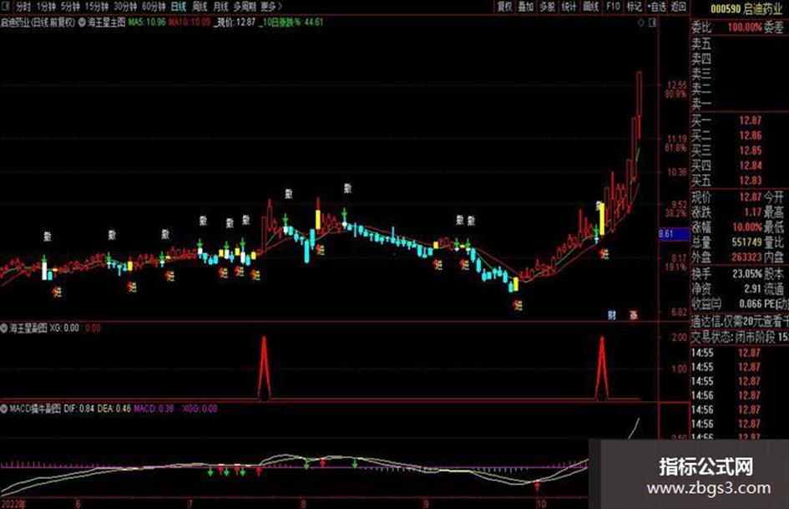Open the 通达信 20元 promotion link

tap(740, 322)
